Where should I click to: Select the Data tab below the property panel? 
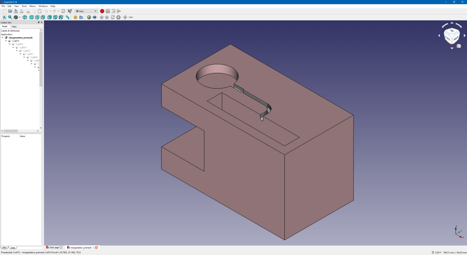(13, 247)
